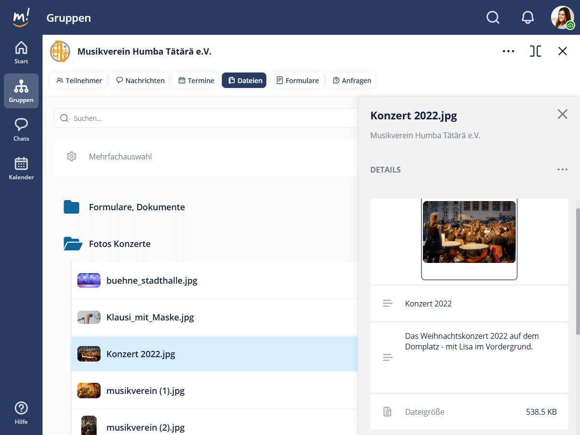Click Klausi_mit_Maske.jpg thumbnail
Viewport: 580px width, 435px height.
coord(89,317)
